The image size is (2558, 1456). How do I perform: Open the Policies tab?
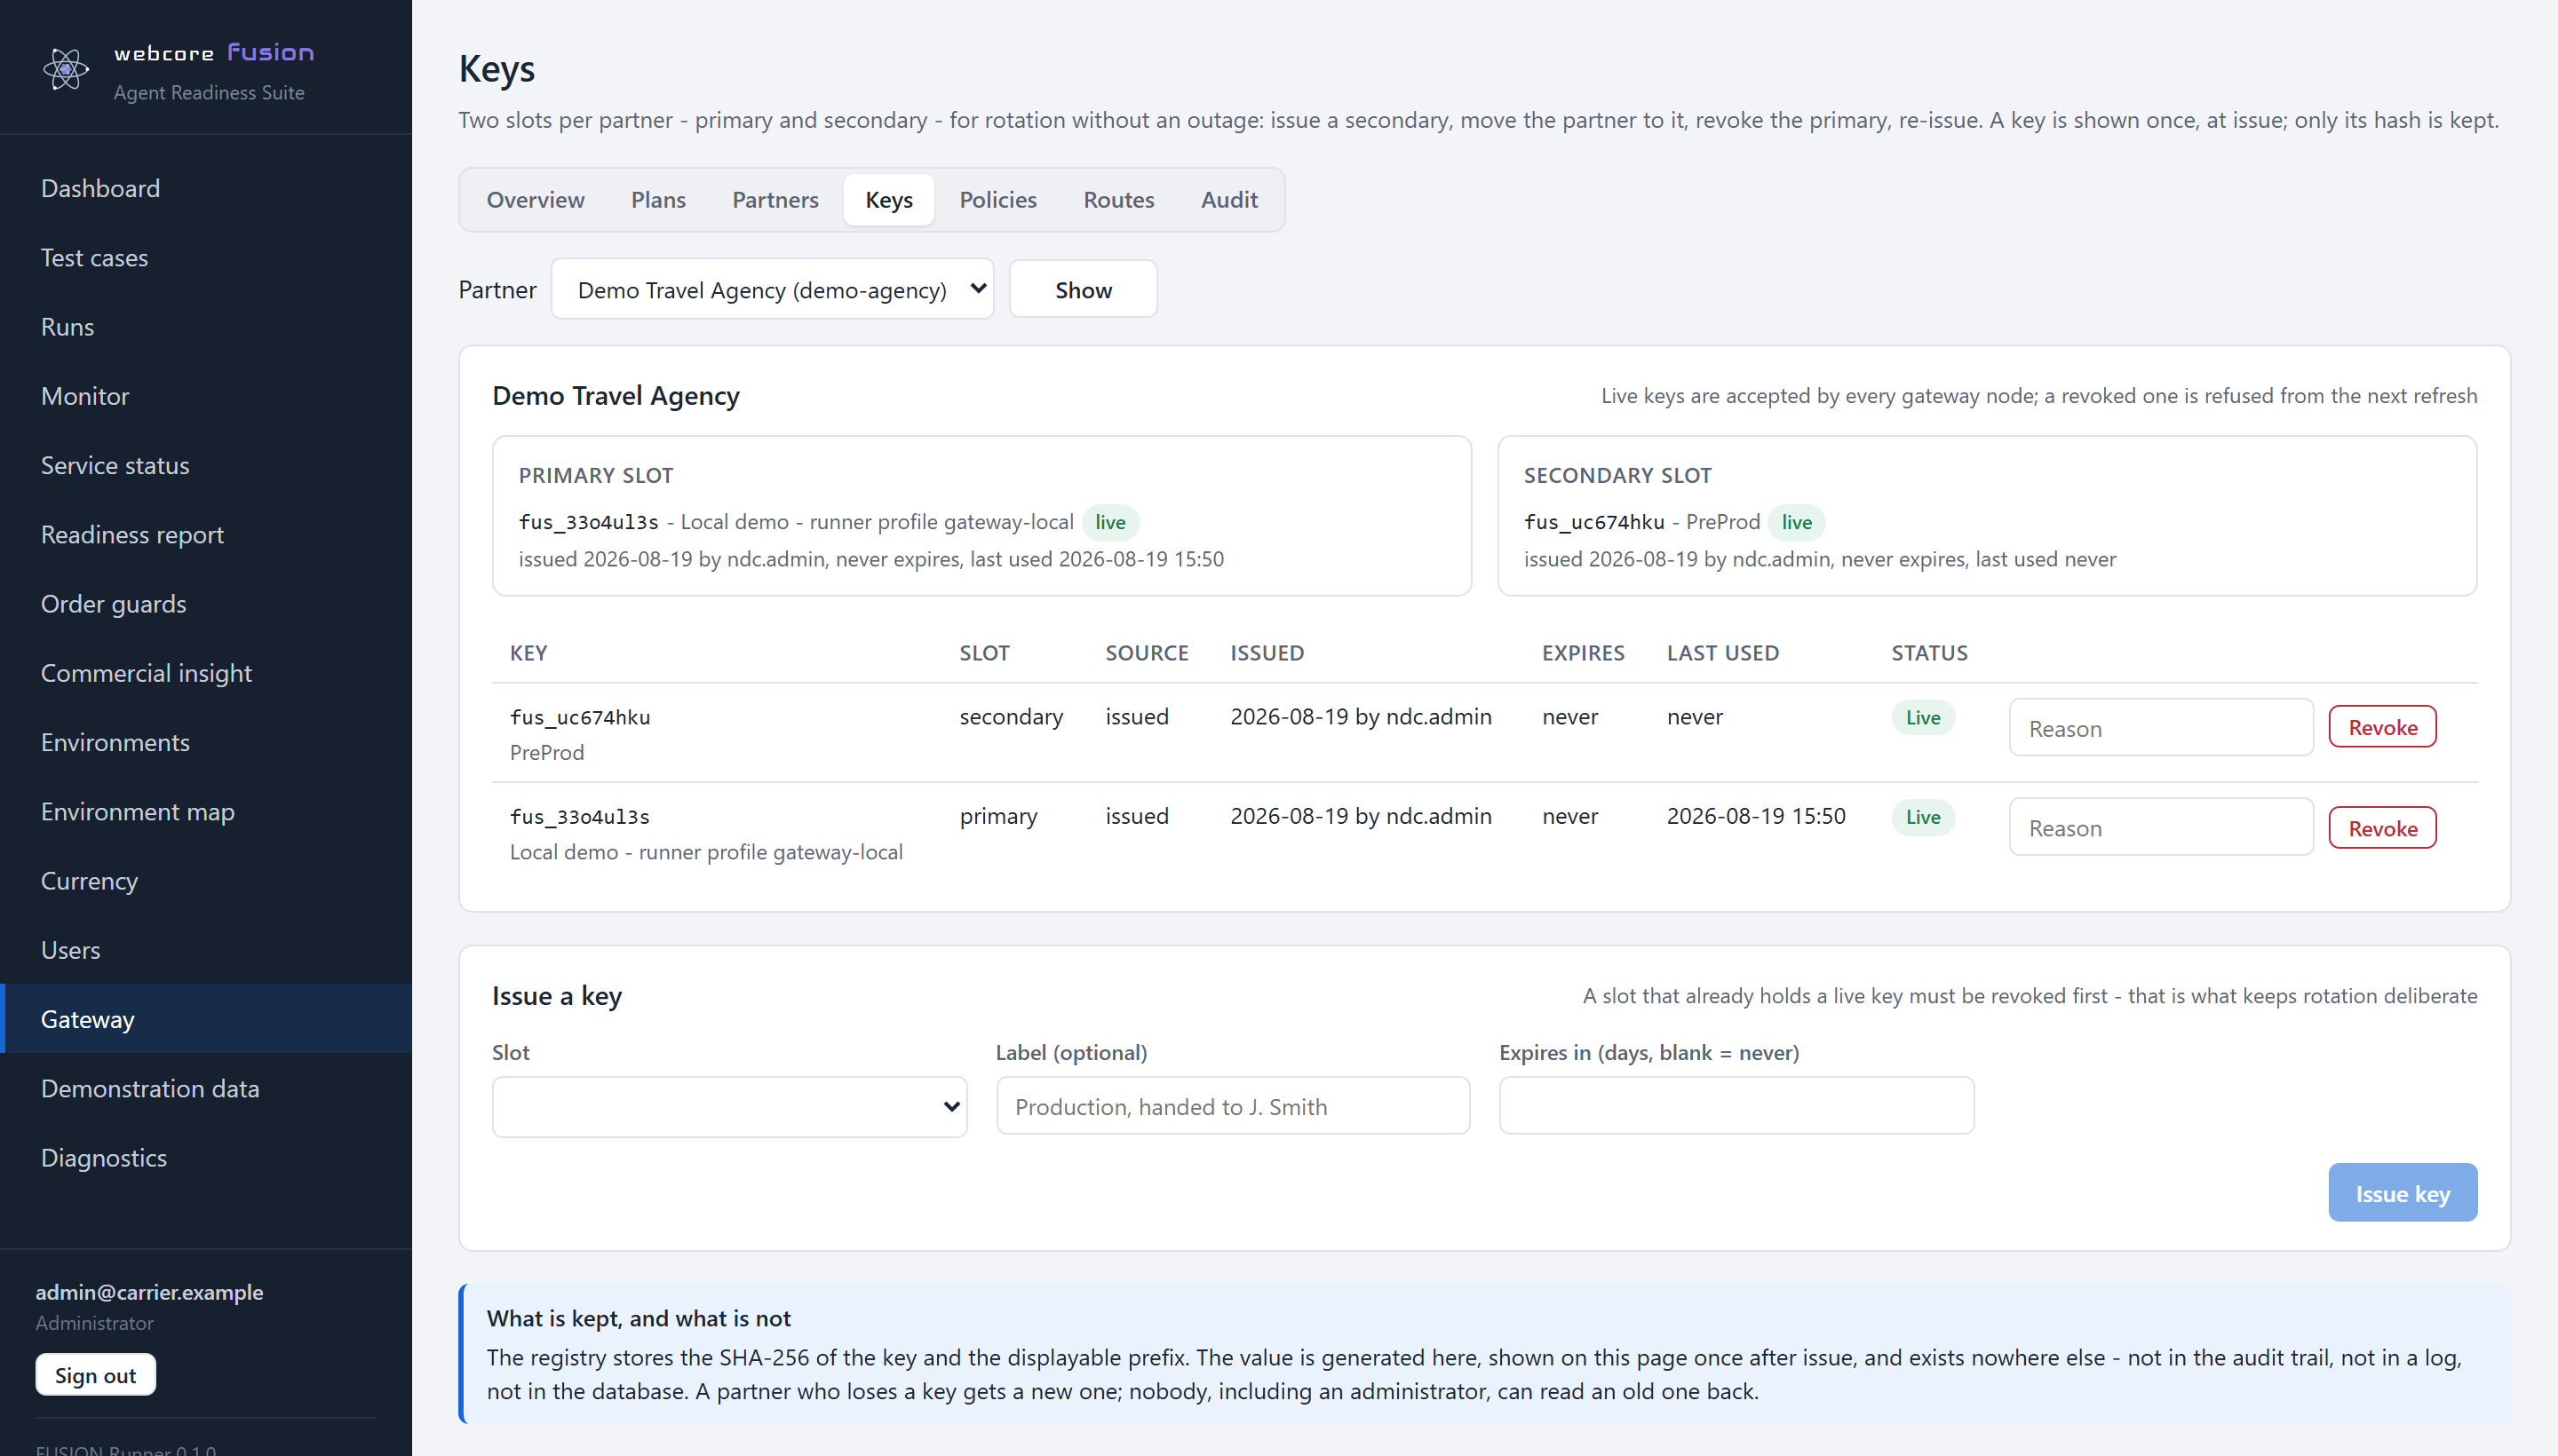[997, 200]
